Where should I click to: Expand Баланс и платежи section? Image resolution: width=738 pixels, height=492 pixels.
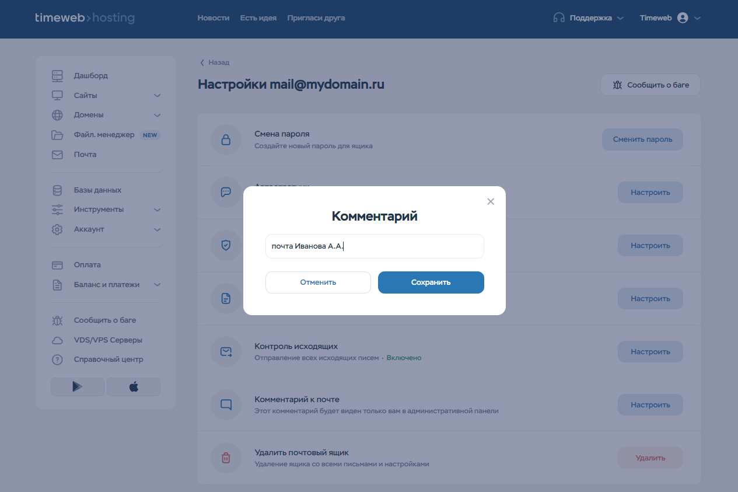click(157, 285)
